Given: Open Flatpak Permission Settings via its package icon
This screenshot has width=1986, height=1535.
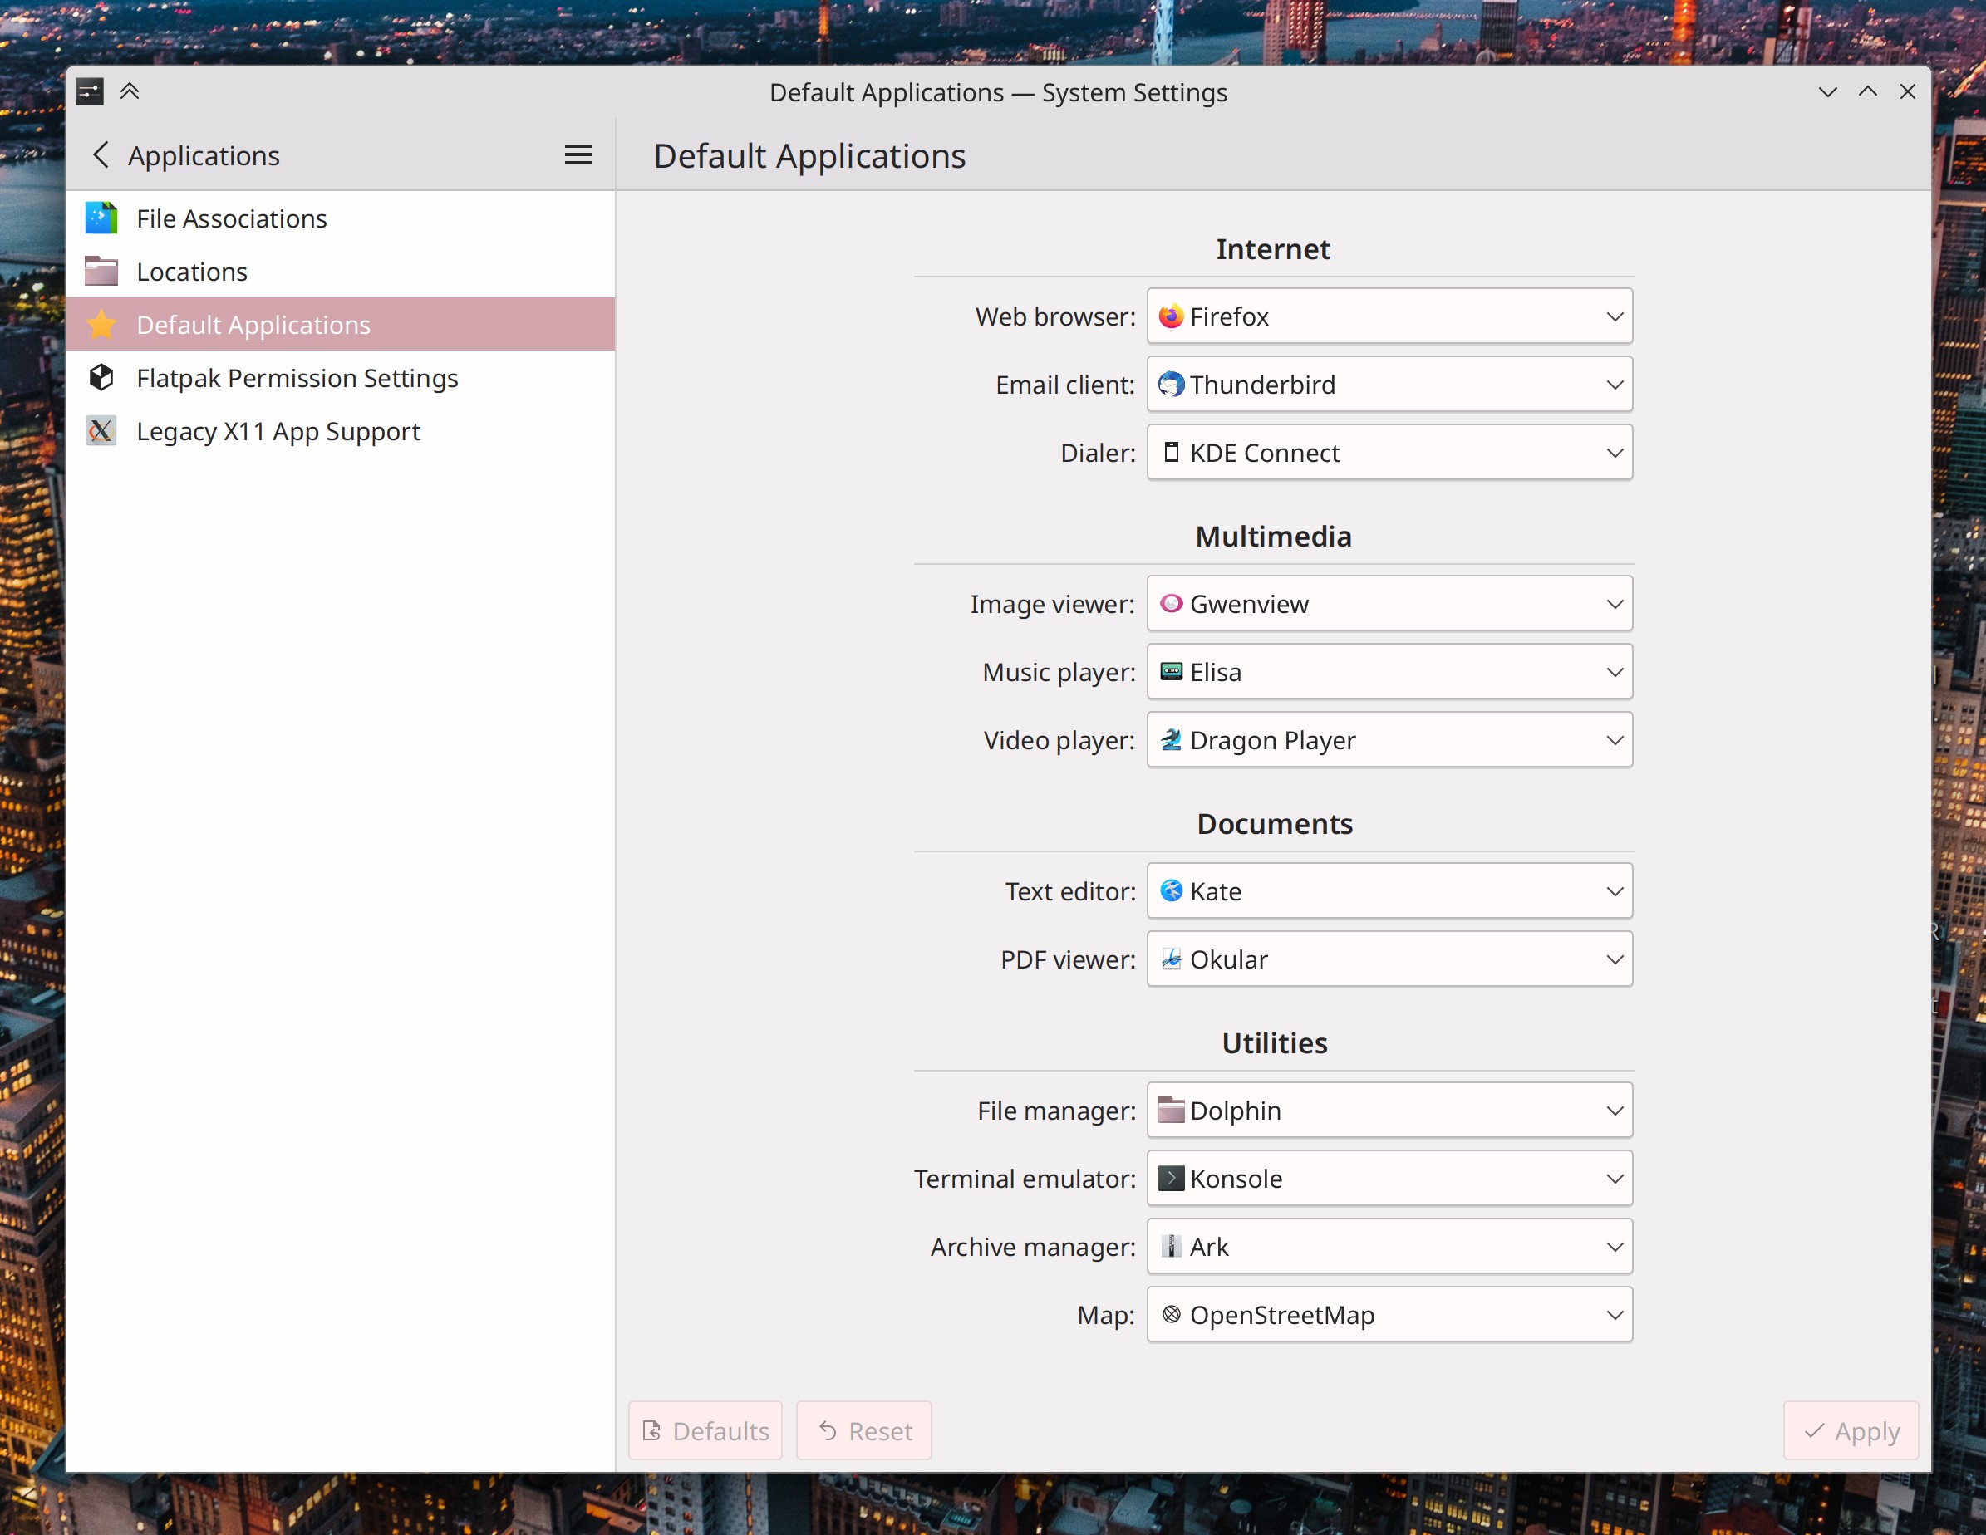Looking at the screenshot, I should click(101, 377).
